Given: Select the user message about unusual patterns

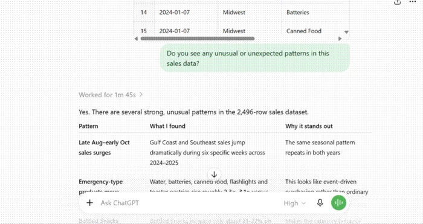Looking at the screenshot, I should tap(255, 58).
